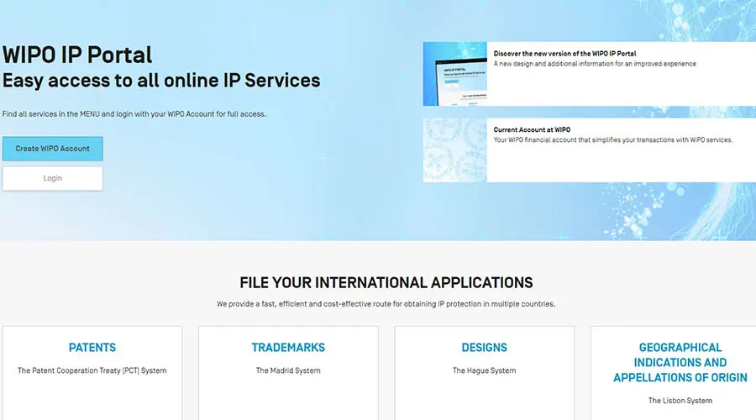Select the TRADEMARKS card heading
The image size is (756, 420).
click(288, 348)
